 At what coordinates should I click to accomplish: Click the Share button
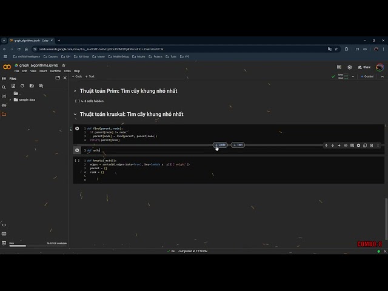pos(364,67)
